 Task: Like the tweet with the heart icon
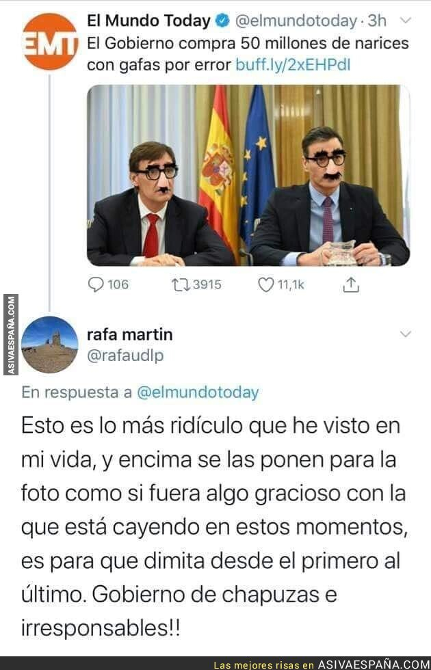tap(265, 284)
